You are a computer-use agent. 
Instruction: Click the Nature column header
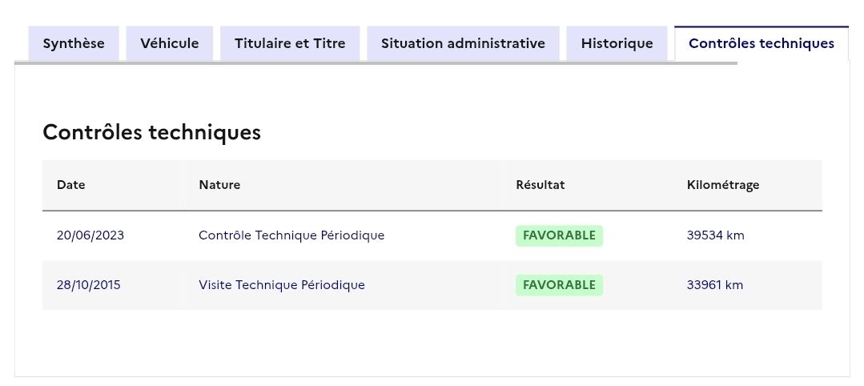tap(219, 185)
